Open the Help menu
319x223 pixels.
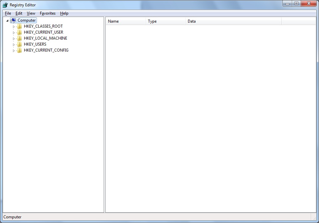(x=64, y=13)
